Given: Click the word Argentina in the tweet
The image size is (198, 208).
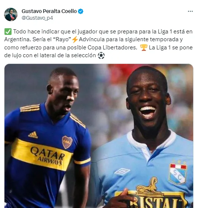Looking at the screenshot, I should click(17, 39).
